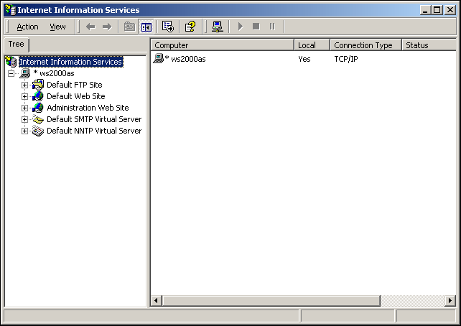Maximize the Internet Information Services window
This screenshot has height=326, width=461.
(x=437, y=10)
